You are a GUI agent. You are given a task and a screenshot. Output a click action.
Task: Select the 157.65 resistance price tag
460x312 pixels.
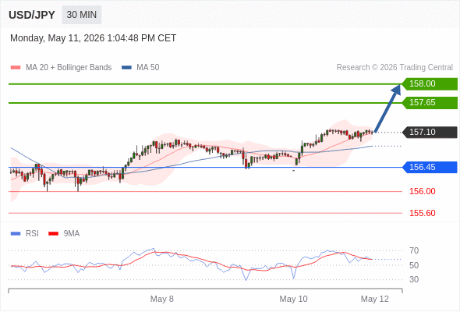430,103
